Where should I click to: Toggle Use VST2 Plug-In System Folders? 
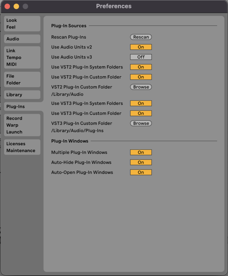(141, 67)
